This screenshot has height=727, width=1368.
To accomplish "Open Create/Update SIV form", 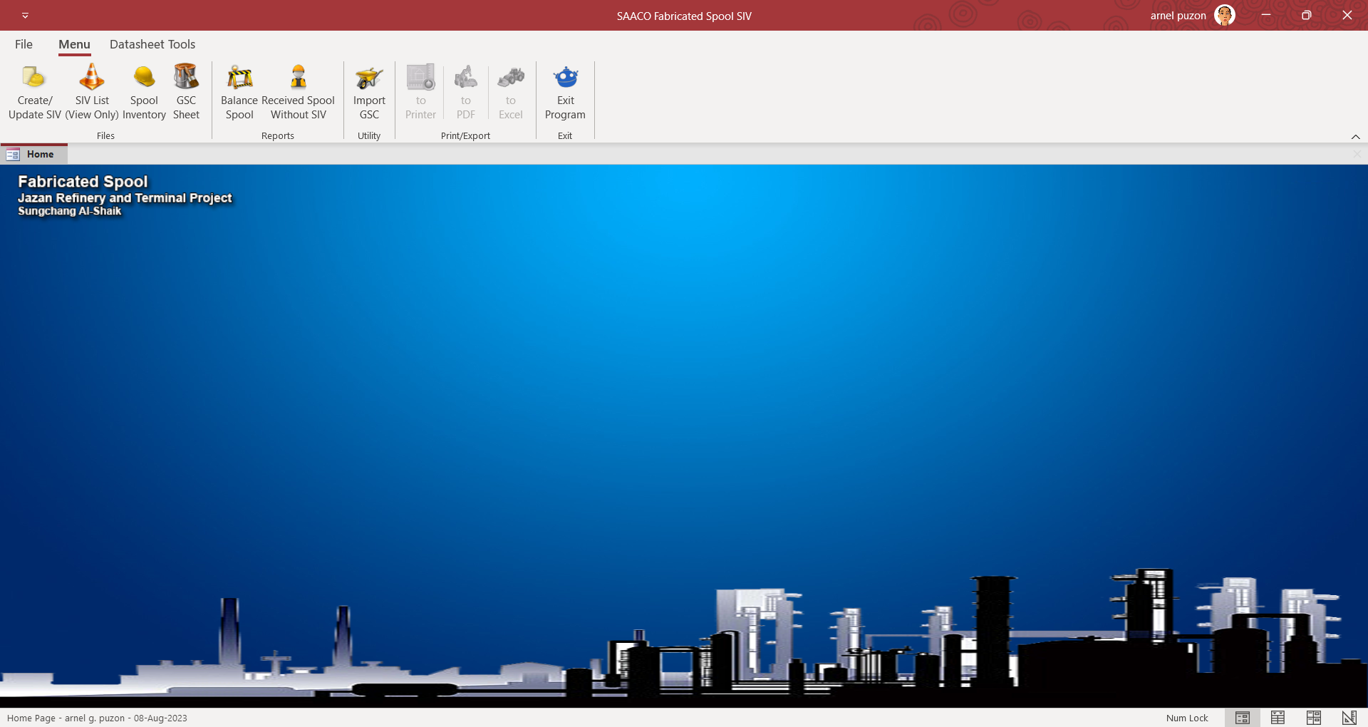I will (34, 92).
